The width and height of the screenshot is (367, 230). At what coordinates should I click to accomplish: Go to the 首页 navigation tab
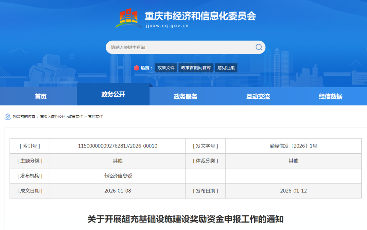click(x=41, y=97)
